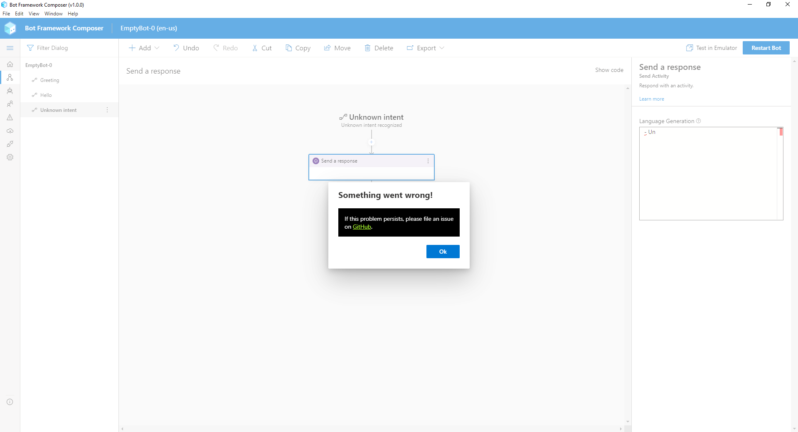Open the Send a response node options menu
The width and height of the screenshot is (798, 432).
tap(428, 161)
